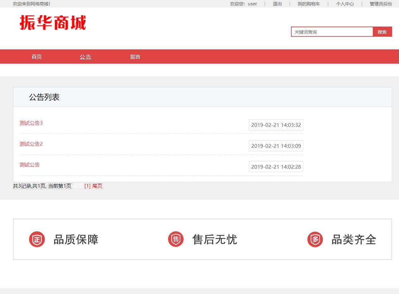Enter 管理员后台 admin backend
Viewport: 399px width, 294px height.
(x=381, y=4)
